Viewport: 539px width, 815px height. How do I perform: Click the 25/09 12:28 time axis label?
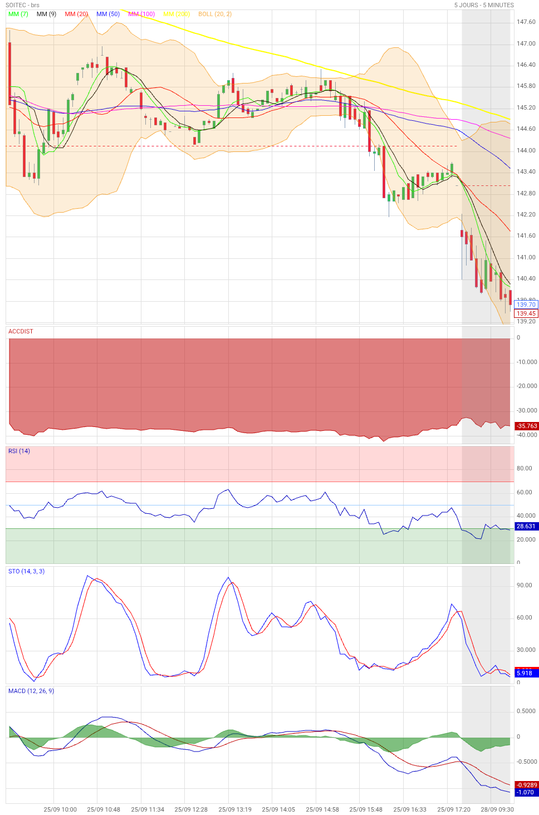191,809
